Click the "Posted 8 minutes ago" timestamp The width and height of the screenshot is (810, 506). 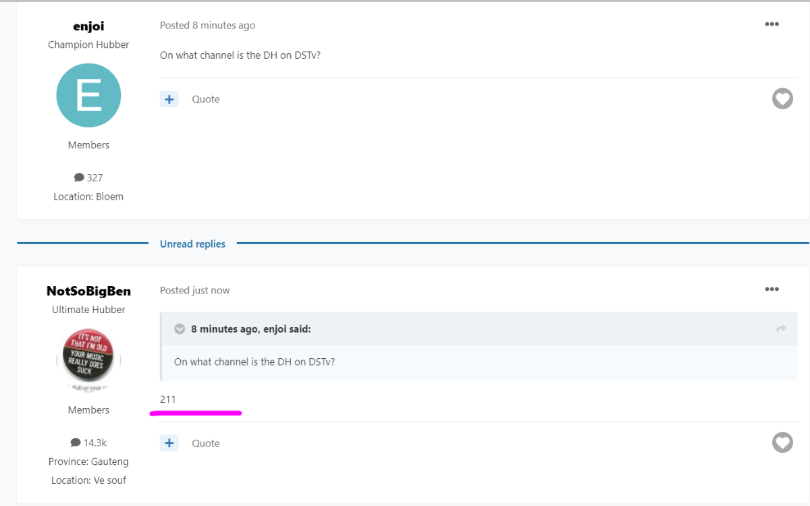207,25
